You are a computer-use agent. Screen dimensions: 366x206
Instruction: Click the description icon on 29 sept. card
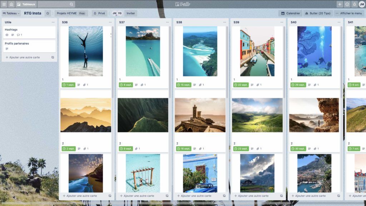[309, 85]
